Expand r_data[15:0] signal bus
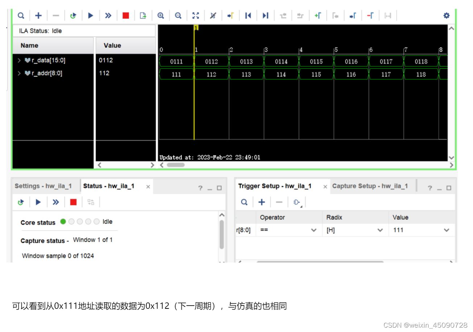The width and height of the screenshot is (473, 332). [19, 61]
